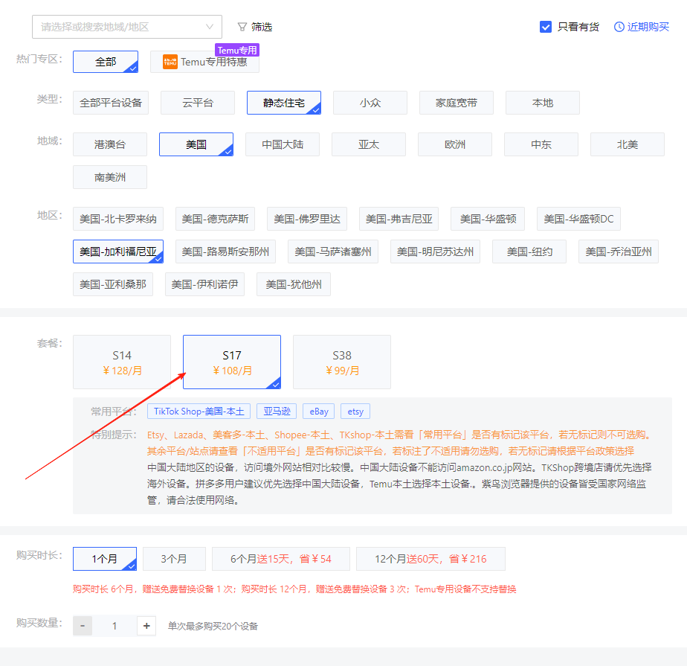Click the orange Temu logo icon
687x666 pixels.
coord(170,62)
